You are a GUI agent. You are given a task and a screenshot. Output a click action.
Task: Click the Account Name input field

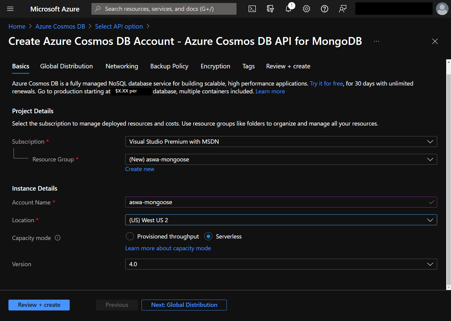click(281, 202)
